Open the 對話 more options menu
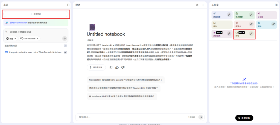280x125 pixels. 203,5
